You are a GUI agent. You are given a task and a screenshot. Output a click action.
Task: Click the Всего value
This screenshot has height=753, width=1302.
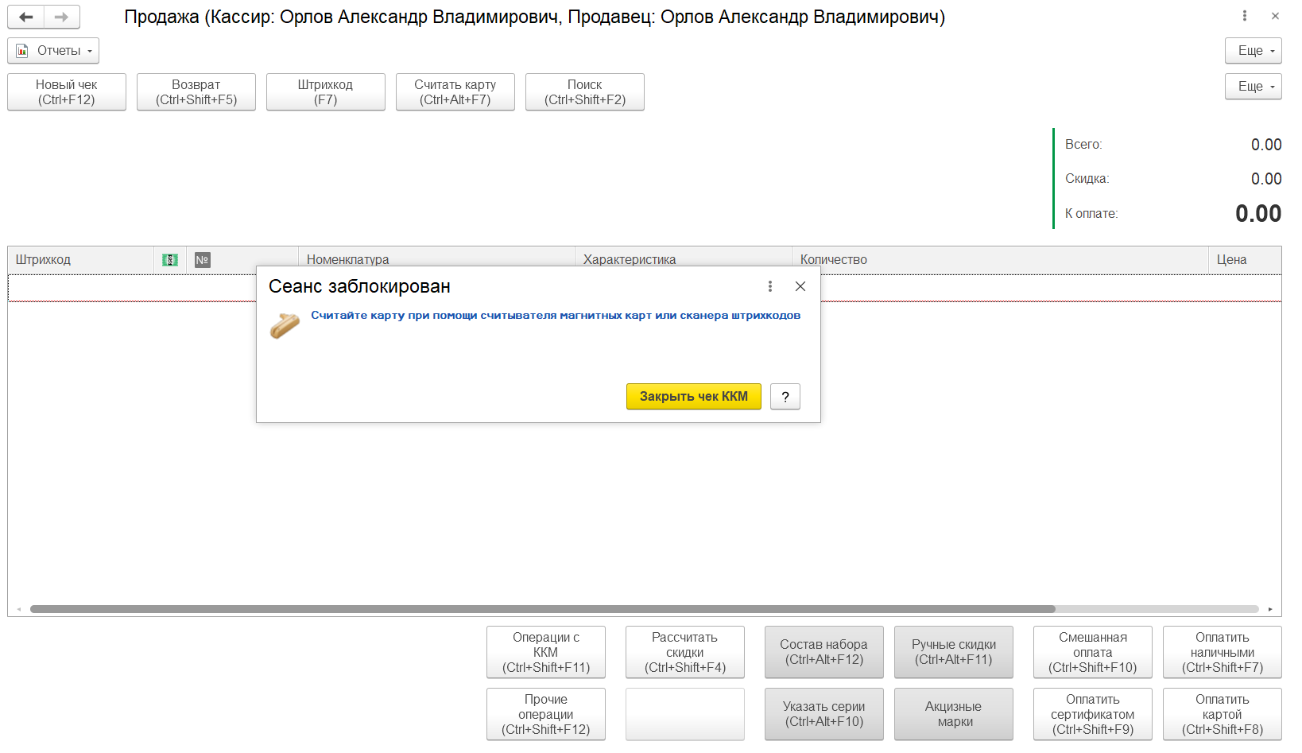(1266, 145)
